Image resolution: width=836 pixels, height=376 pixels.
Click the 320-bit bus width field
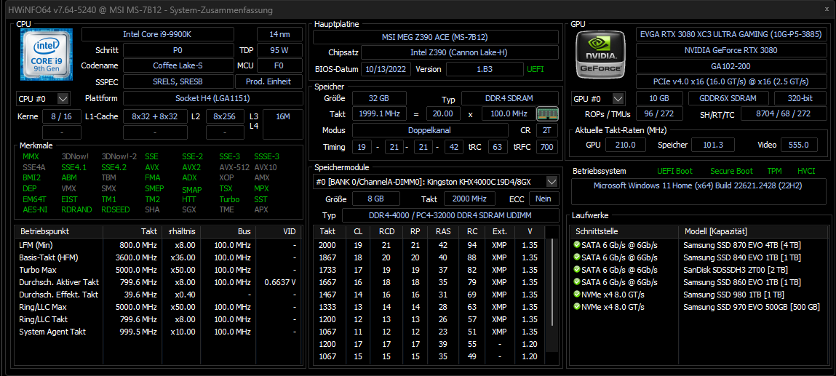[801, 98]
